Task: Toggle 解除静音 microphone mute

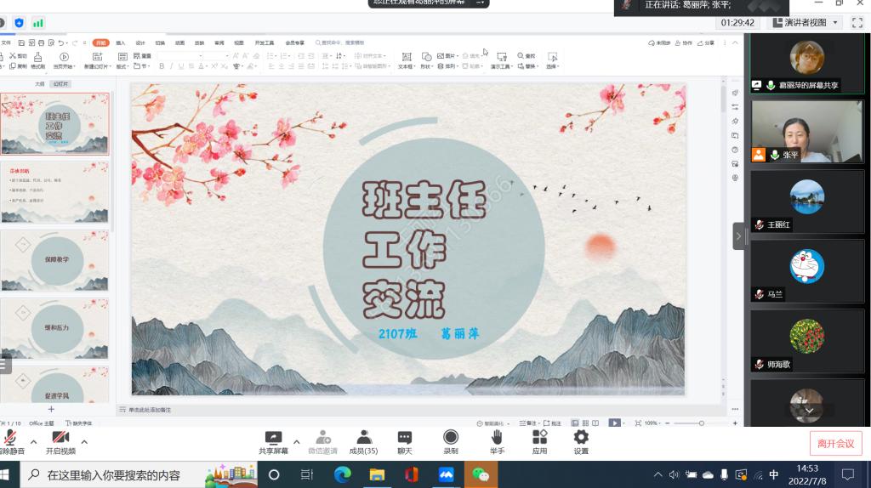Action: coord(11,438)
